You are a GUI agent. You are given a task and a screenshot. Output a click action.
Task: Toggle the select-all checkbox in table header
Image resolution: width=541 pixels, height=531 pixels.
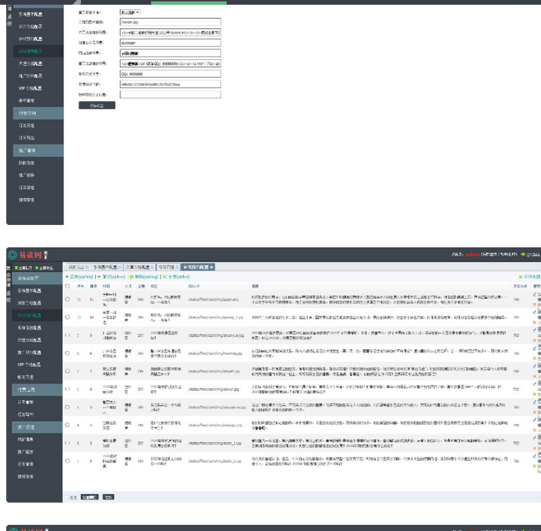[x=67, y=286]
